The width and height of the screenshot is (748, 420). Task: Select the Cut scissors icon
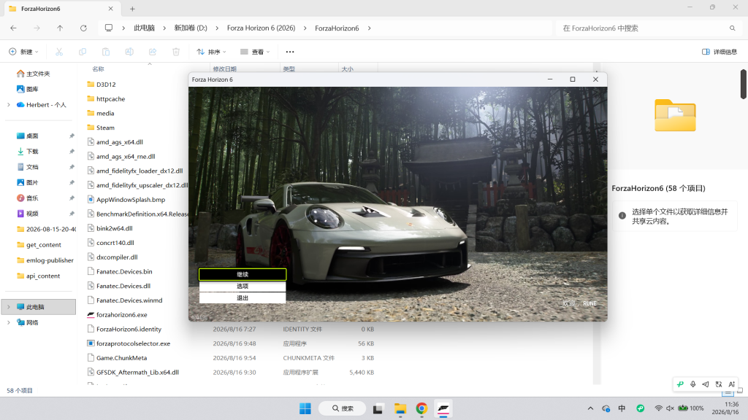click(x=59, y=52)
